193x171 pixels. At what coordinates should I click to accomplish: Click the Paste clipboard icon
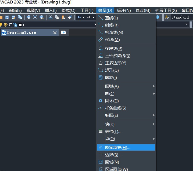coord(63,17)
